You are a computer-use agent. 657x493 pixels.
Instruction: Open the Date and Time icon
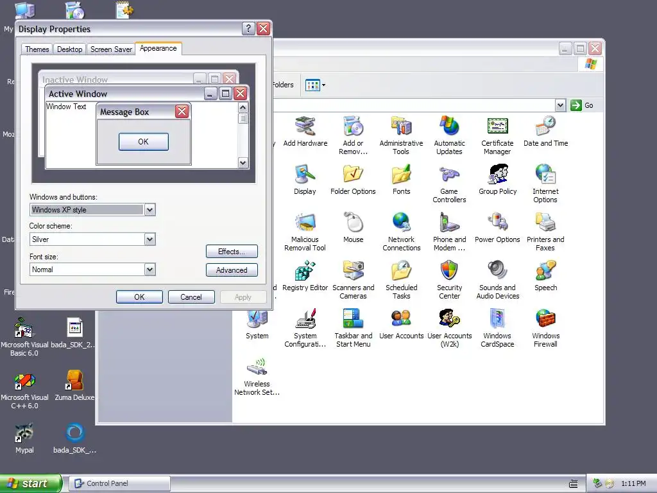[545, 126]
